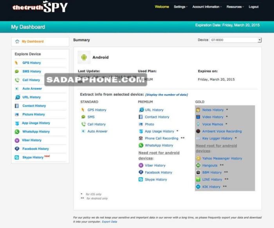274x228 pixels.
Task: Open Yahoo Messenger History link
Action: coord(222,158)
